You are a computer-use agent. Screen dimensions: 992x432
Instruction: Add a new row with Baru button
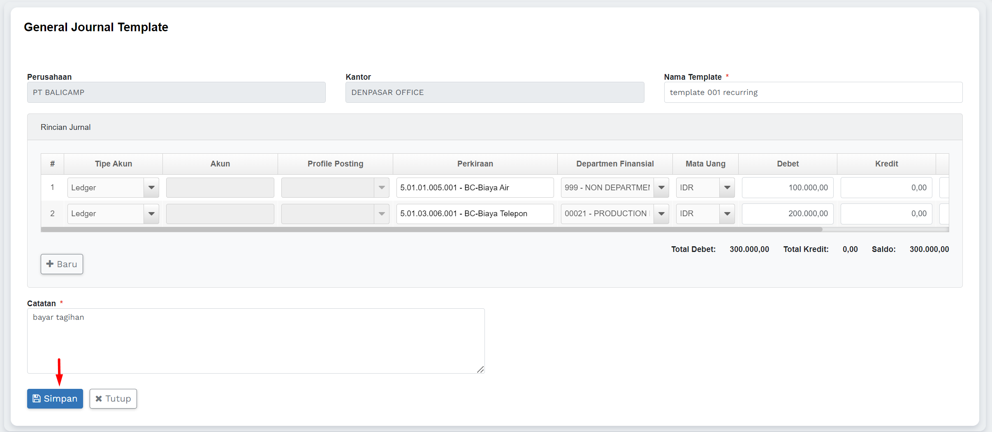coord(62,264)
